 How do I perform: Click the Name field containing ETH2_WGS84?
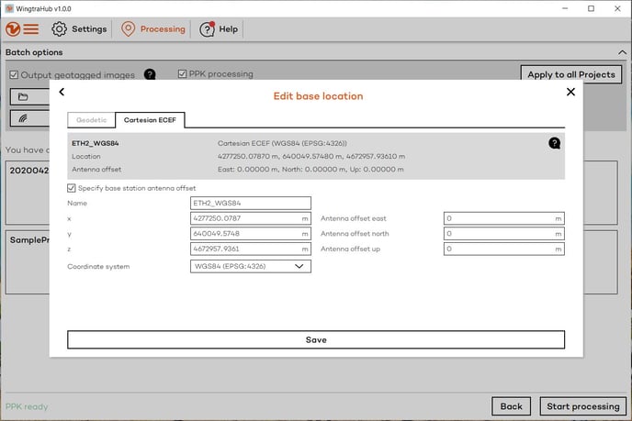250,204
